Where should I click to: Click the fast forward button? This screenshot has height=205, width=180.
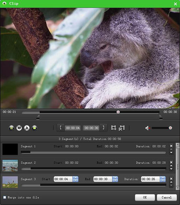point(19,128)
